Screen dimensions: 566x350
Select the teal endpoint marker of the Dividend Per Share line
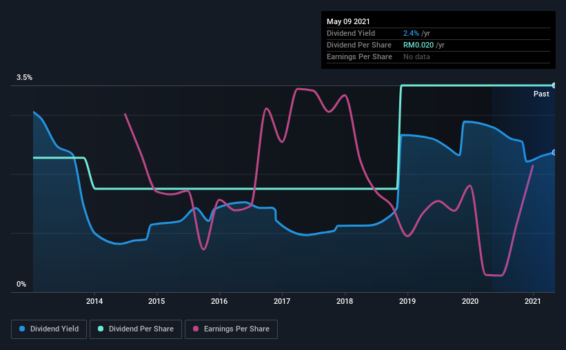click(x=554, y=85)
